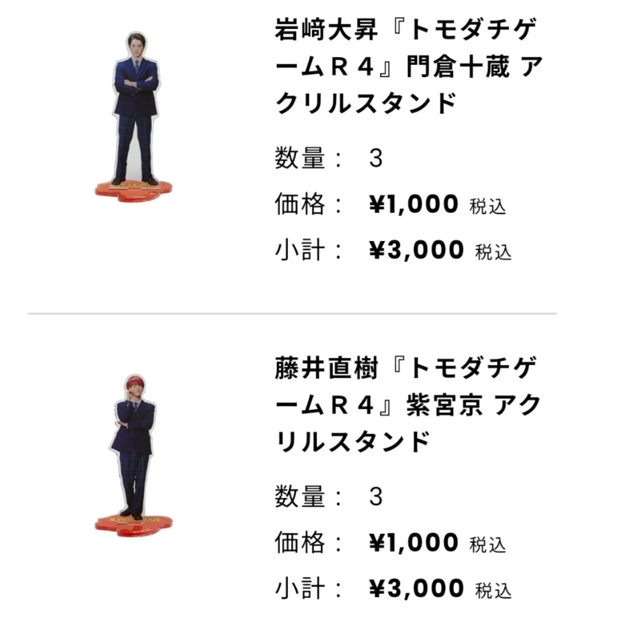Open the 紫宮京 acrylic stand thumbnail

coord(133,456)
